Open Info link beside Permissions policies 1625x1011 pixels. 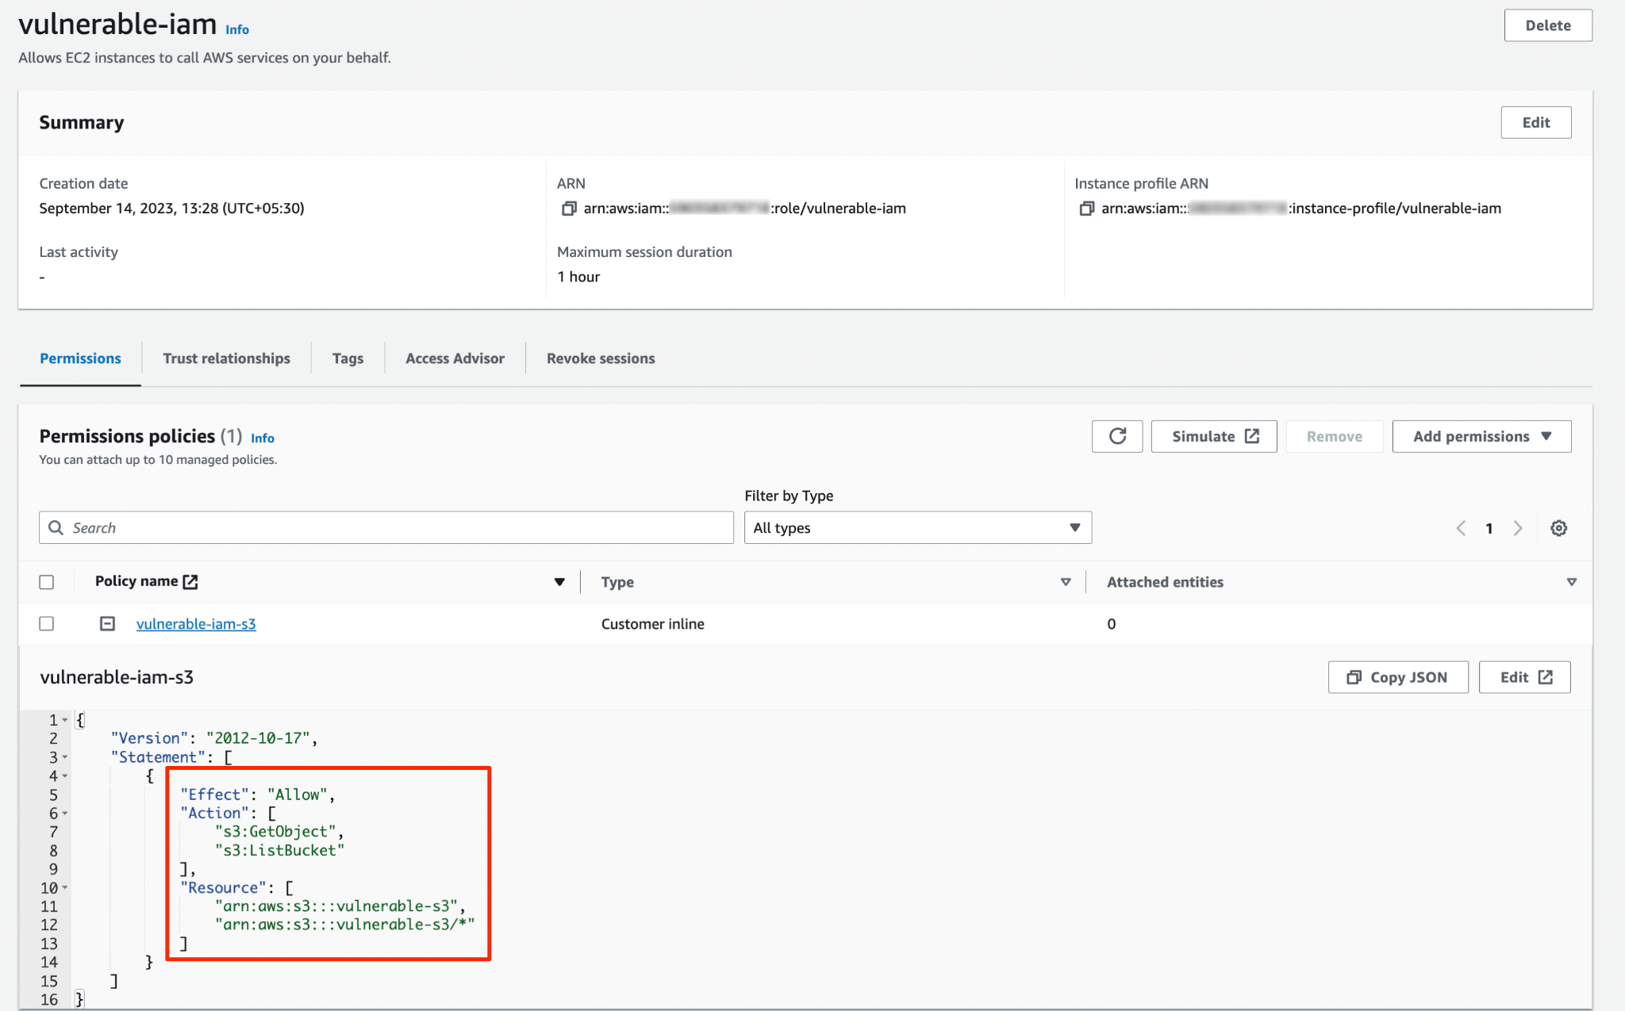coord(263,438)
